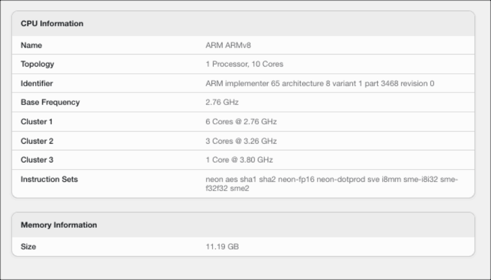Screen dimensions: 491x280
Task: Select the 11.19 GB memory size value
Action: [x=222, y=247]
